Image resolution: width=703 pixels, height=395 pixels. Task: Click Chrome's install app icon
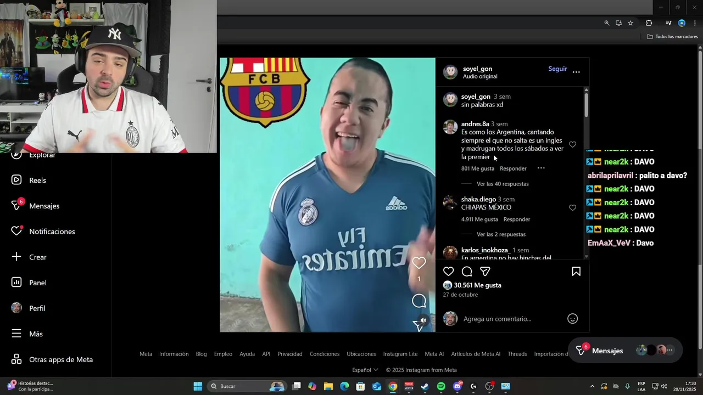click(x=618, y=23)
